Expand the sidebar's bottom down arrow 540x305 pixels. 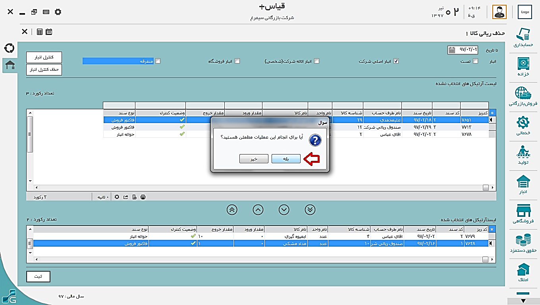pyautogui.click(x=523, y=301)
